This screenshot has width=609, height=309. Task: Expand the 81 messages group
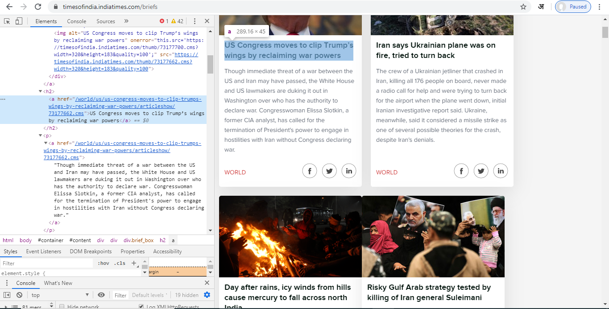(x=7, y=307)
